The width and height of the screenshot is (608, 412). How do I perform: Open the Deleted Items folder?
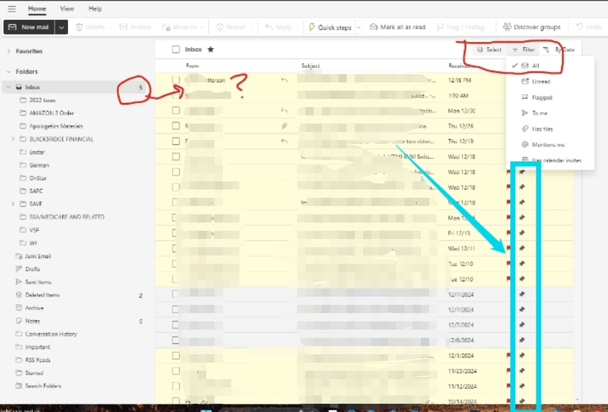(42, 295)
